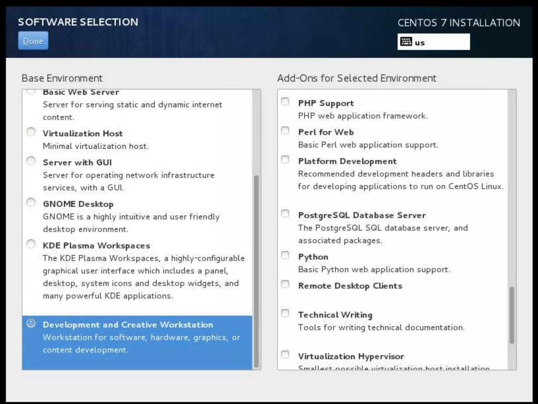
Task: Select the KDE Plasma Workspaces radio button
Action: 31,244
